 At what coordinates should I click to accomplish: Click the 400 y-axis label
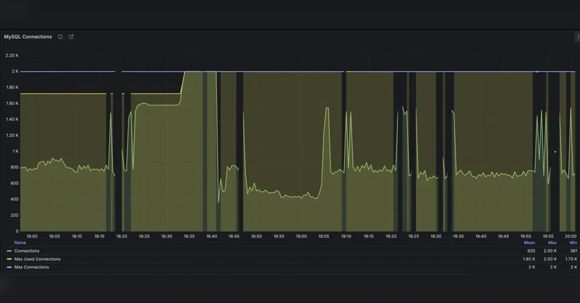[x=14, y=199]
